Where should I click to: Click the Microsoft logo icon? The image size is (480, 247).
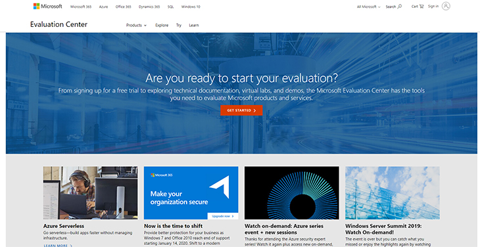click(x=36, y=6)
